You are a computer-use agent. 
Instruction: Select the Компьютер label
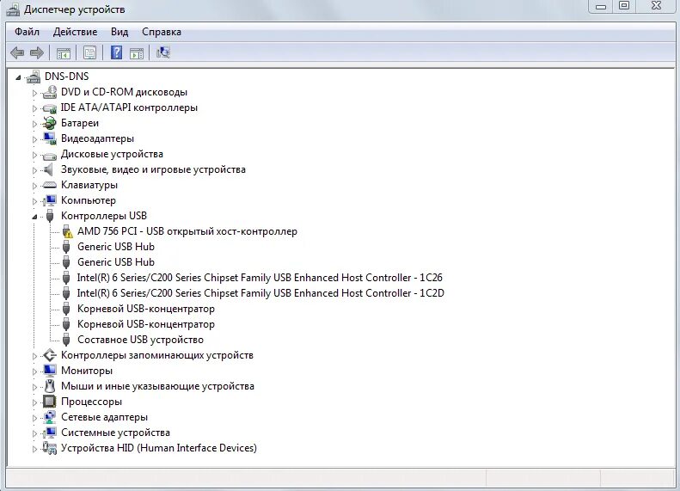(x=89, y=200)
